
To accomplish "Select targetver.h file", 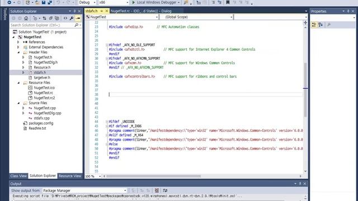I will [x=42, y=78].
